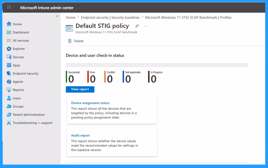268x168 pixels.
Task: Open the Audit report link
Action: tap(80, 135)
